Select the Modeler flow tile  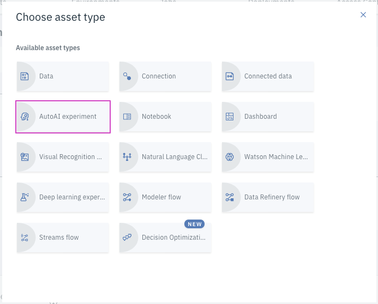point(165,197)
